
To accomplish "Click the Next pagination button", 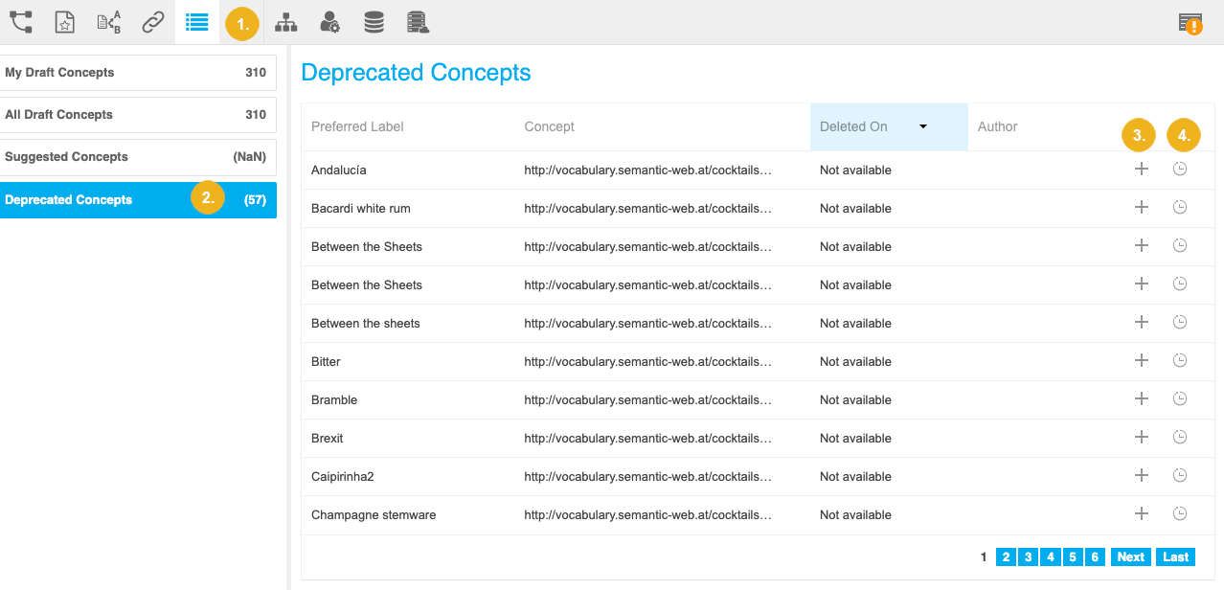I will [1130, 556].
